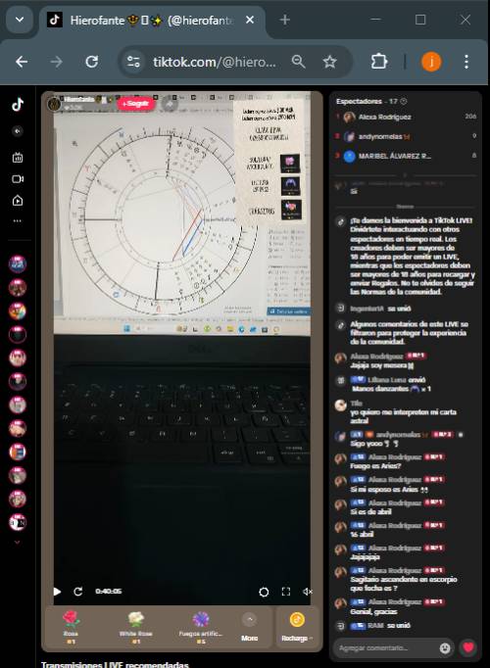Reload the live stream with refresh icon

[78, 592]
